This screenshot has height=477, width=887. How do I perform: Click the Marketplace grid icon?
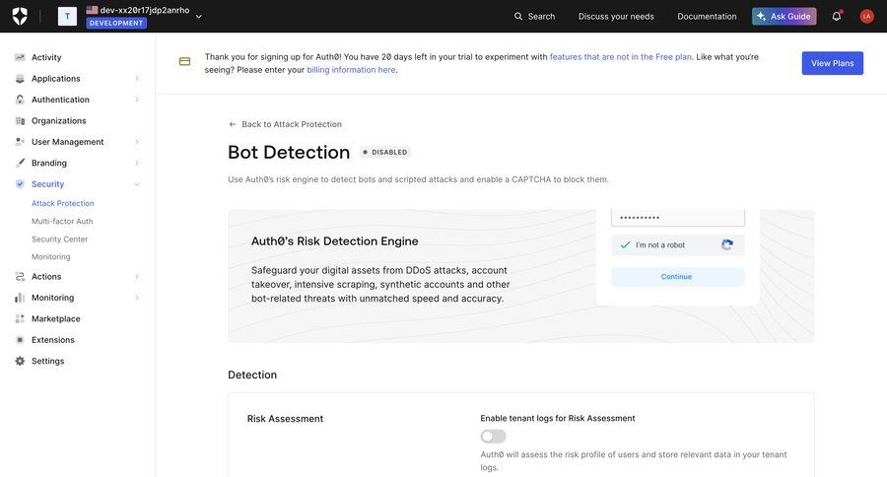click(x=20, y=318)
